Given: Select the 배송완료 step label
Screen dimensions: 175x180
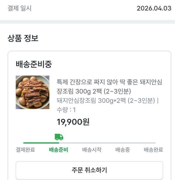Looking at the screenshot, I should tap(153, 150).
